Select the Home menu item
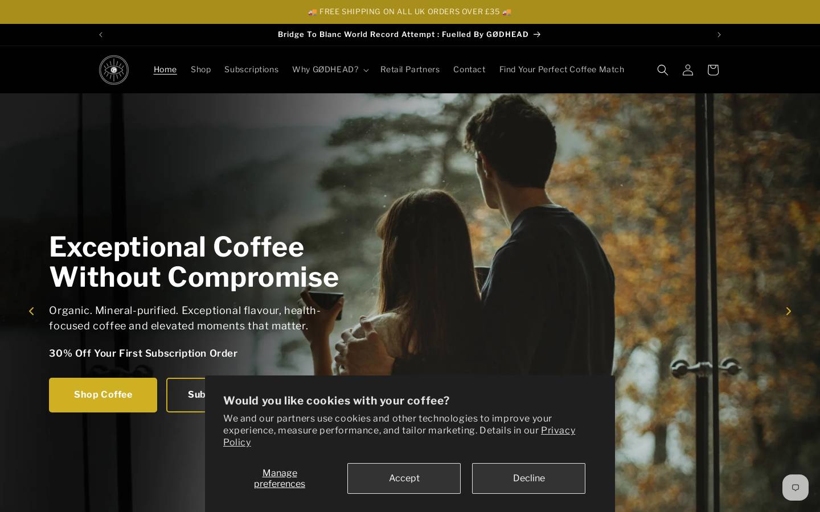This screenshot has height=512, width=820. point(165,69)
